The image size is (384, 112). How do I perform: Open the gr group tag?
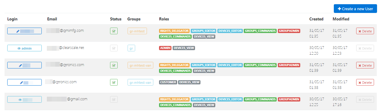tap(131, 48)
